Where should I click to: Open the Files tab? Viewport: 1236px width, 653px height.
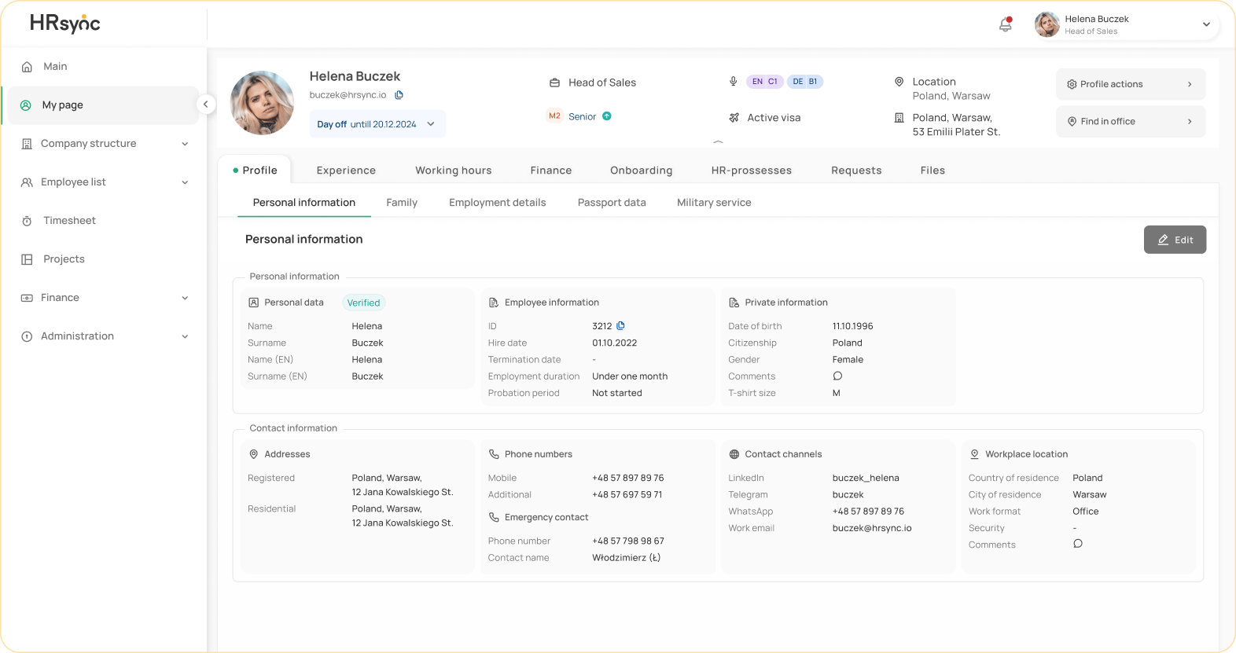933,171
